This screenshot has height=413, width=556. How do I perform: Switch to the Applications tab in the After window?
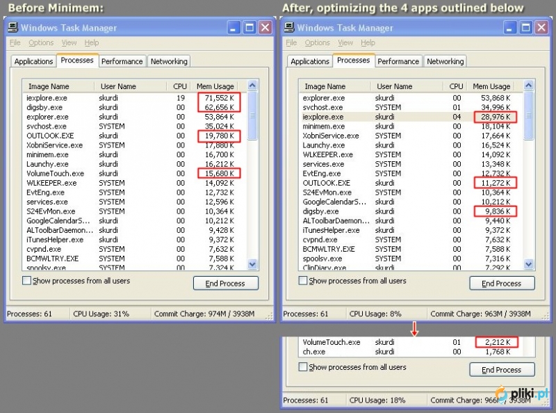pos(310,61)
